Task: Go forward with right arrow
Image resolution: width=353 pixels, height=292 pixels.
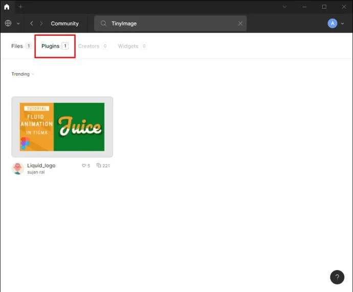Action: (41, 24)
